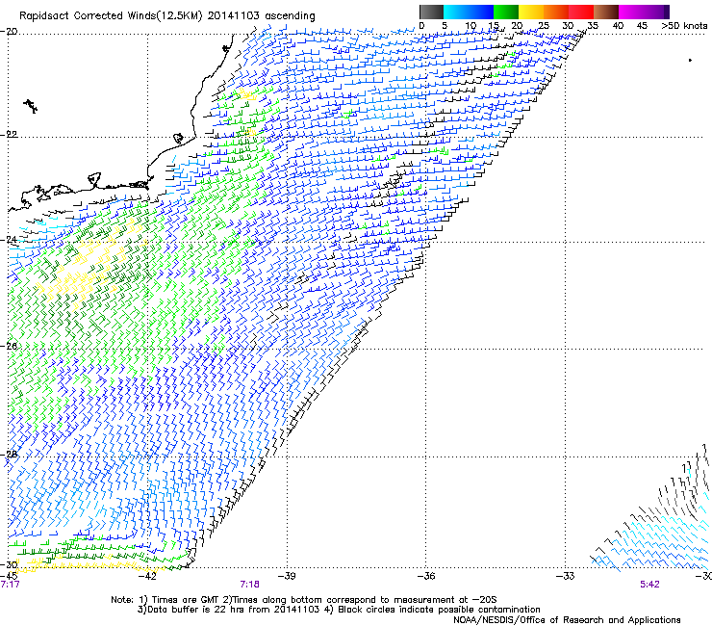
Task: Click the '7:17' swath time label
Action: click(x=10, y=585)
